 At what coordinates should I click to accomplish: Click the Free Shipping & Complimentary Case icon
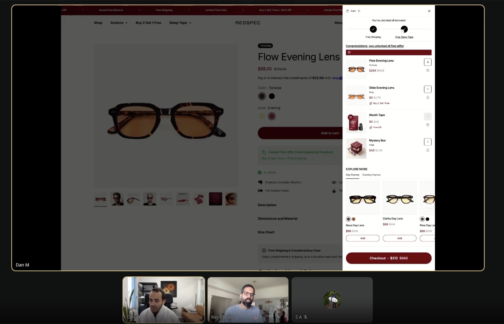point(264,251)
